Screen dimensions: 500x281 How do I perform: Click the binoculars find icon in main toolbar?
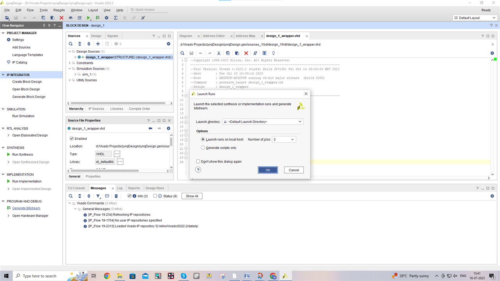[x=71, y=18]
